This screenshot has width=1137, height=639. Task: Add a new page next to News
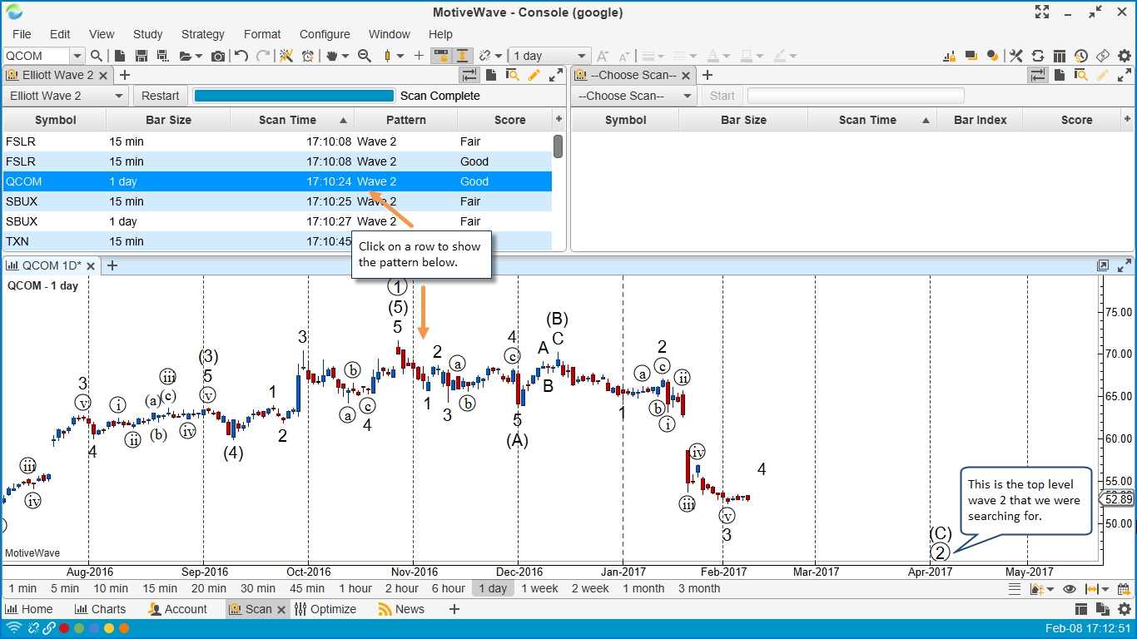point(454,609)
